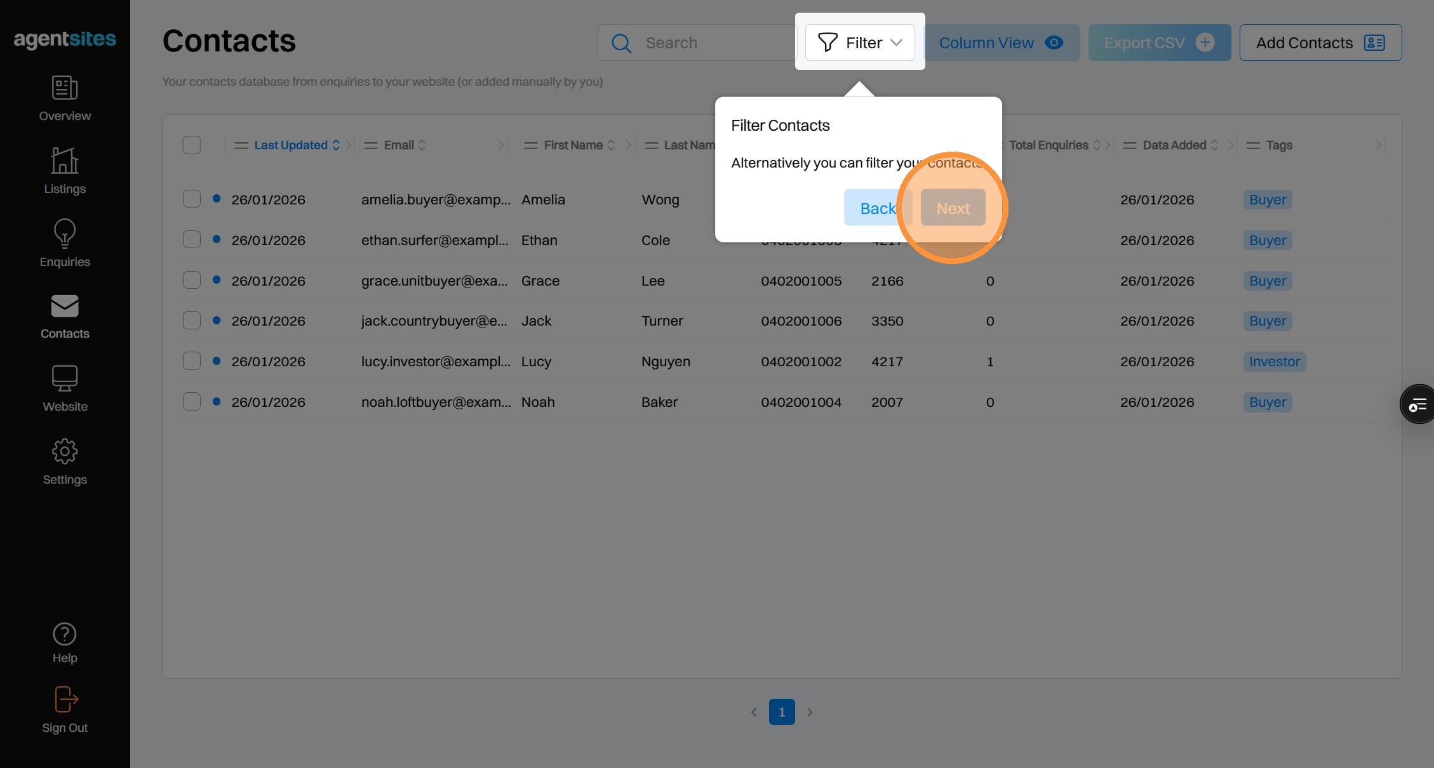Select checkbox for Grace Lee row
Image resolution: width=1434 pixels, height=768 pixels.
tap(192, 281)
